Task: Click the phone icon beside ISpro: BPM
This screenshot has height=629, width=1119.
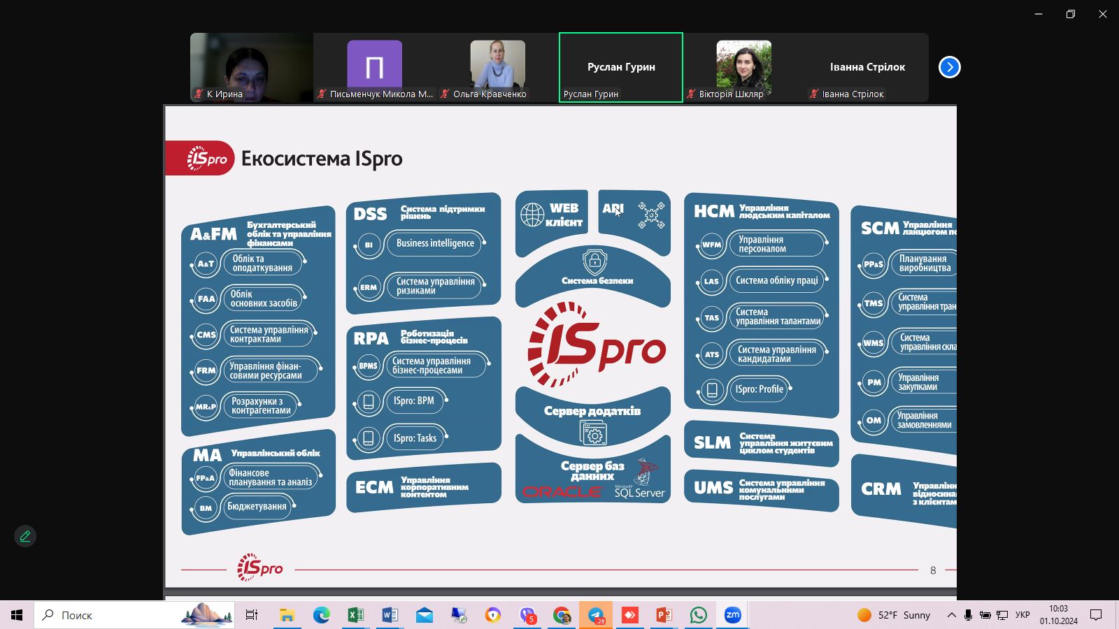Action: tap(368, 401)
